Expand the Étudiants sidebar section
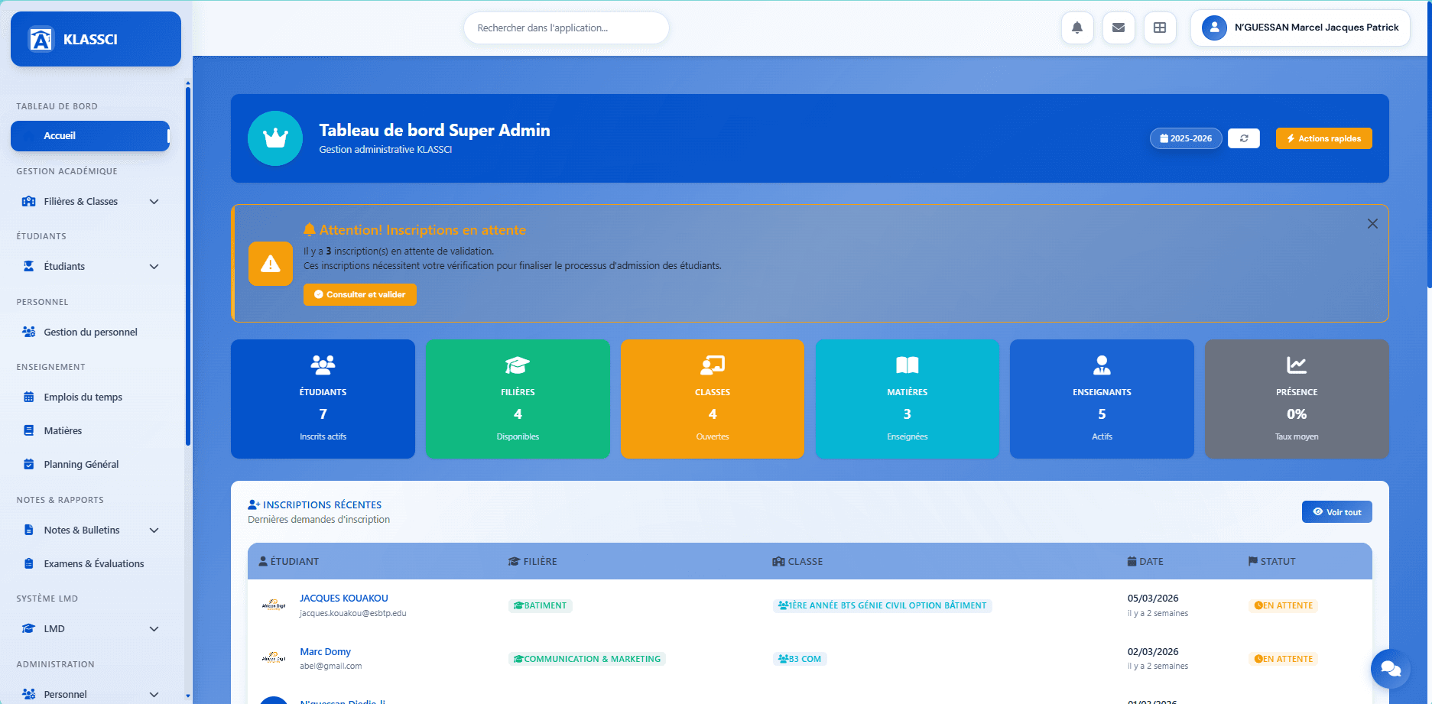The width and height of the screenshot is (1432, 704). tap(89, 266)
